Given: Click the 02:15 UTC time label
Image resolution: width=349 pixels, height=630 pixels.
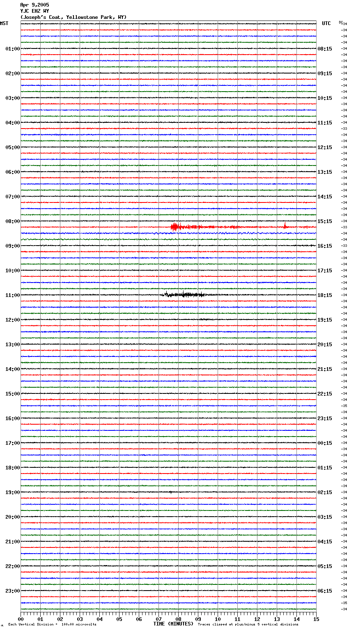Looking at the screenshot, I should point(325,492).
